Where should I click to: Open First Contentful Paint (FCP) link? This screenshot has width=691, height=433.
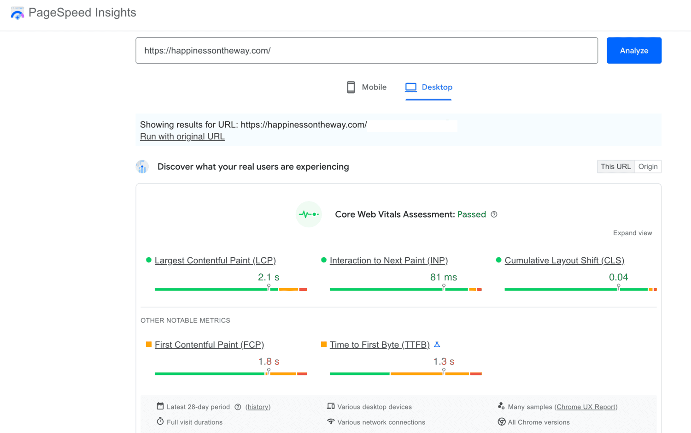209,344
